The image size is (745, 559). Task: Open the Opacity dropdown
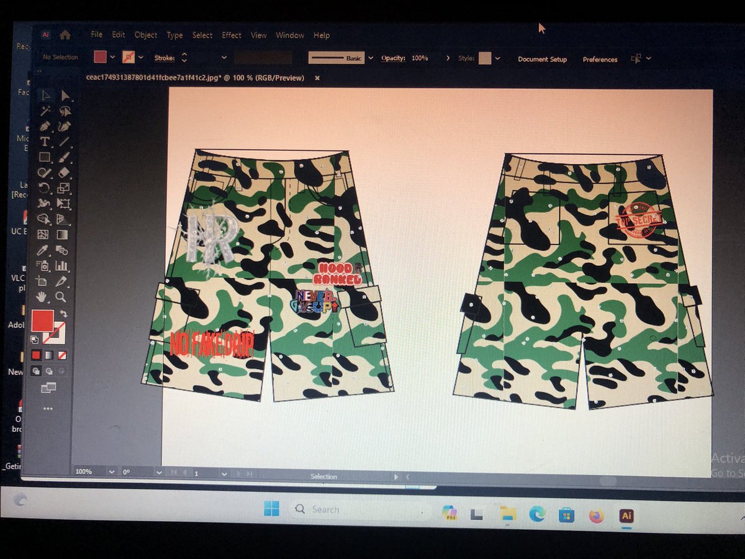[x=448, y=58]
